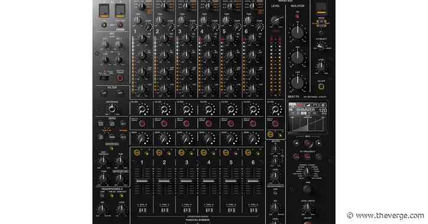
Task: Enable channel 6 red send button
Action: point(253,123)
